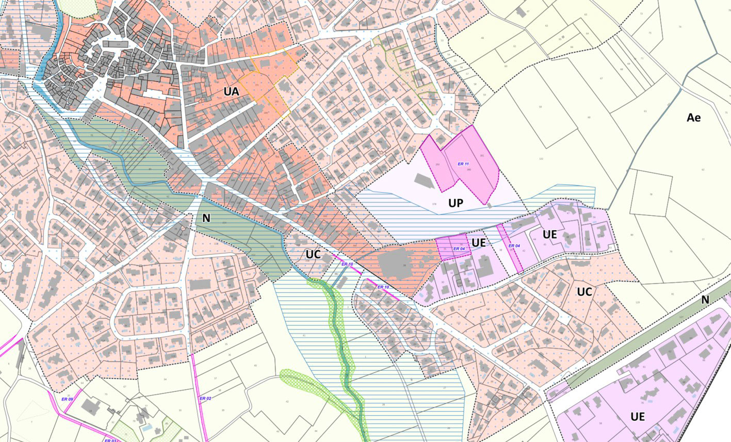
Task: Select the ER 10 label nearest UC label
Action: tap(347, 264)
